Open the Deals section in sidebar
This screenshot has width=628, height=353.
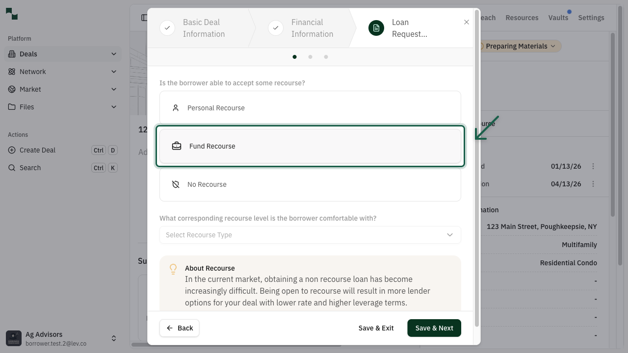tap(27, 54)
